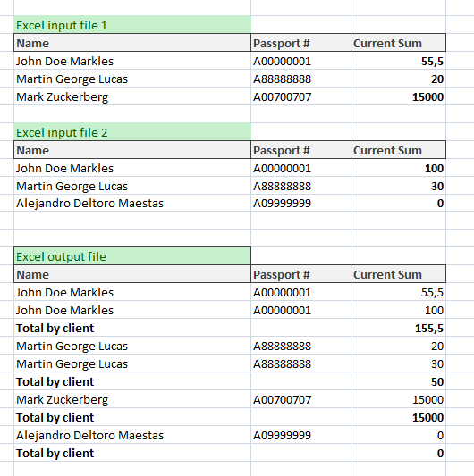This screenshot has width=474, height=476.
Task: Click Passport # header in output file table
Action: tap(301, 274)
